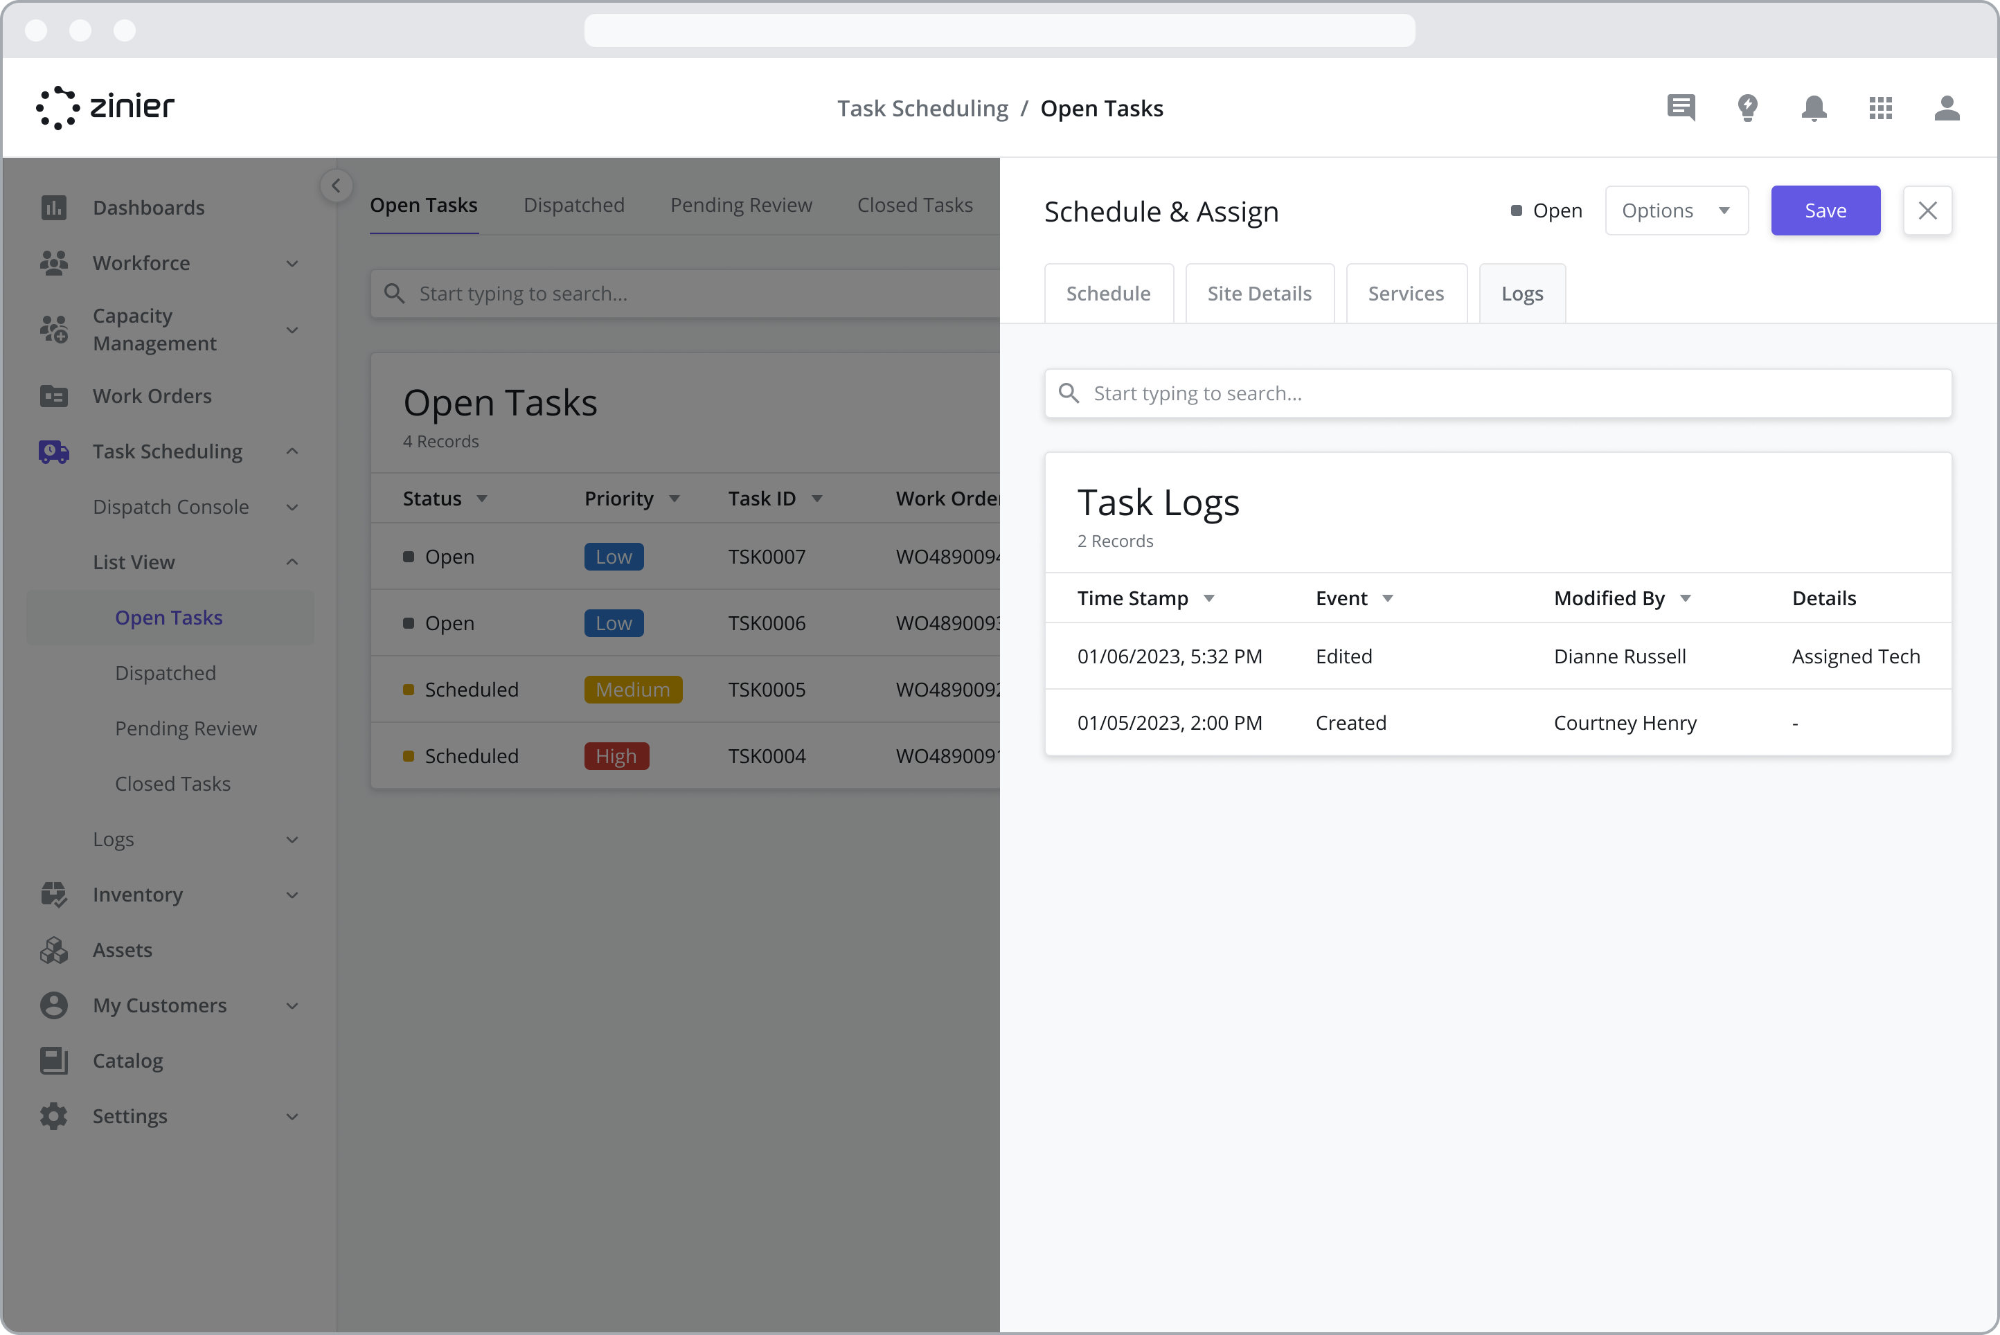The height and width of the screenshot is (1335, 2000).
Task: Select the Workforce people icon in sidebar
Action: (x=53, y=263)
